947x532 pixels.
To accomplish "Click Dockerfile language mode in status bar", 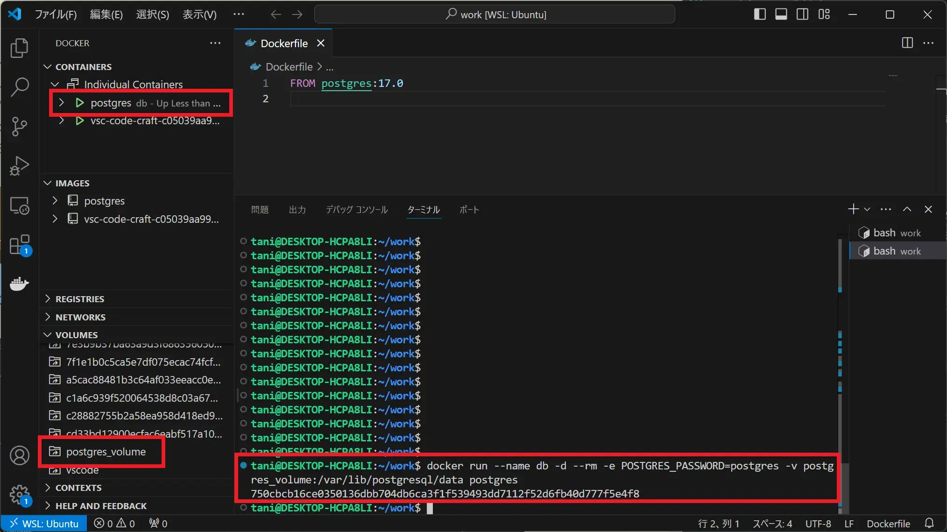I will 888,524.
